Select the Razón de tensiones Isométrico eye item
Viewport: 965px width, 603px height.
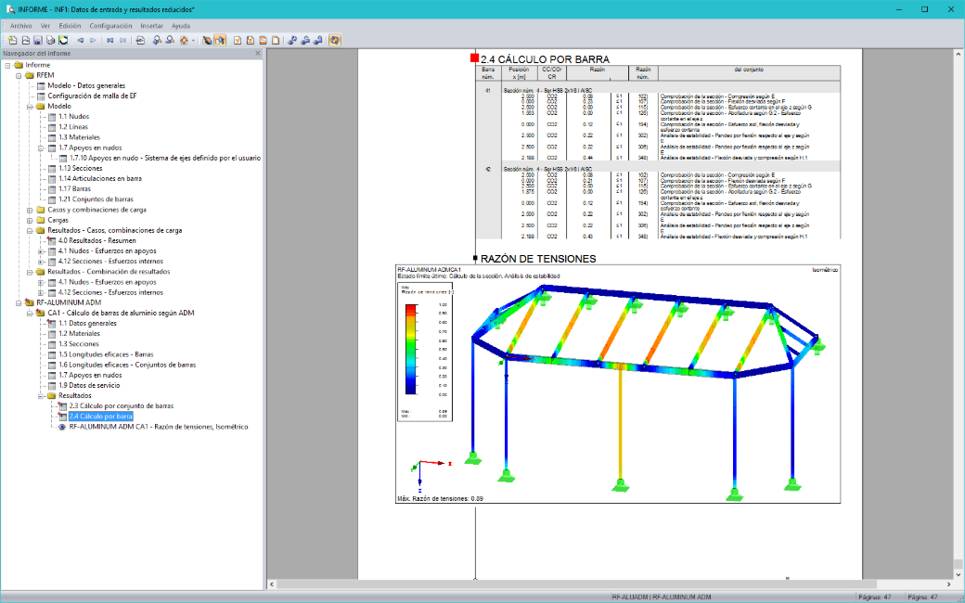click(x=158, y=427)
